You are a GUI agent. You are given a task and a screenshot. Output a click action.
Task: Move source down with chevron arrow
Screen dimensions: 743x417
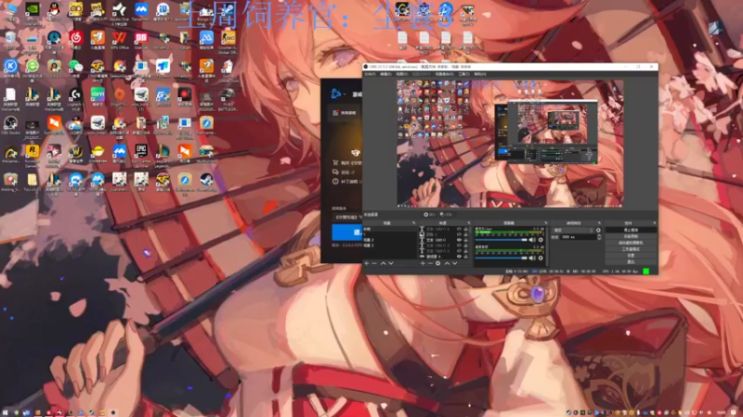coord(454,263)
